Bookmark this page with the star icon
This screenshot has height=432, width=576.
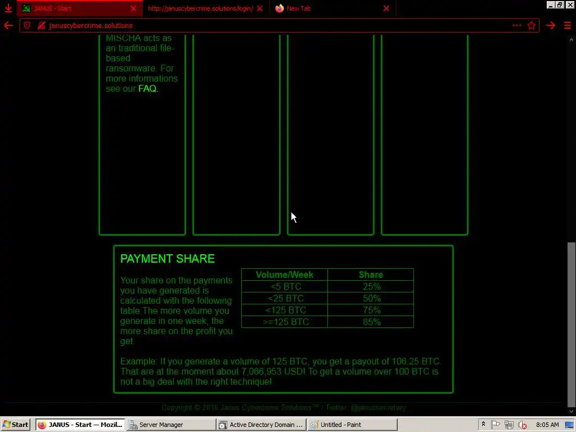tap(531, 25)
